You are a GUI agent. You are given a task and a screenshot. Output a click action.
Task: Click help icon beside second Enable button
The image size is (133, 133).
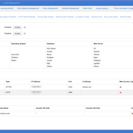tap(25, 34)
